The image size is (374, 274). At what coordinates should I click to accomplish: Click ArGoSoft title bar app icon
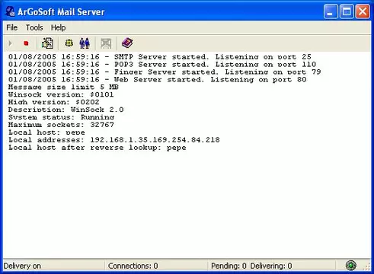pyautogui.click(x=10, y=11)
